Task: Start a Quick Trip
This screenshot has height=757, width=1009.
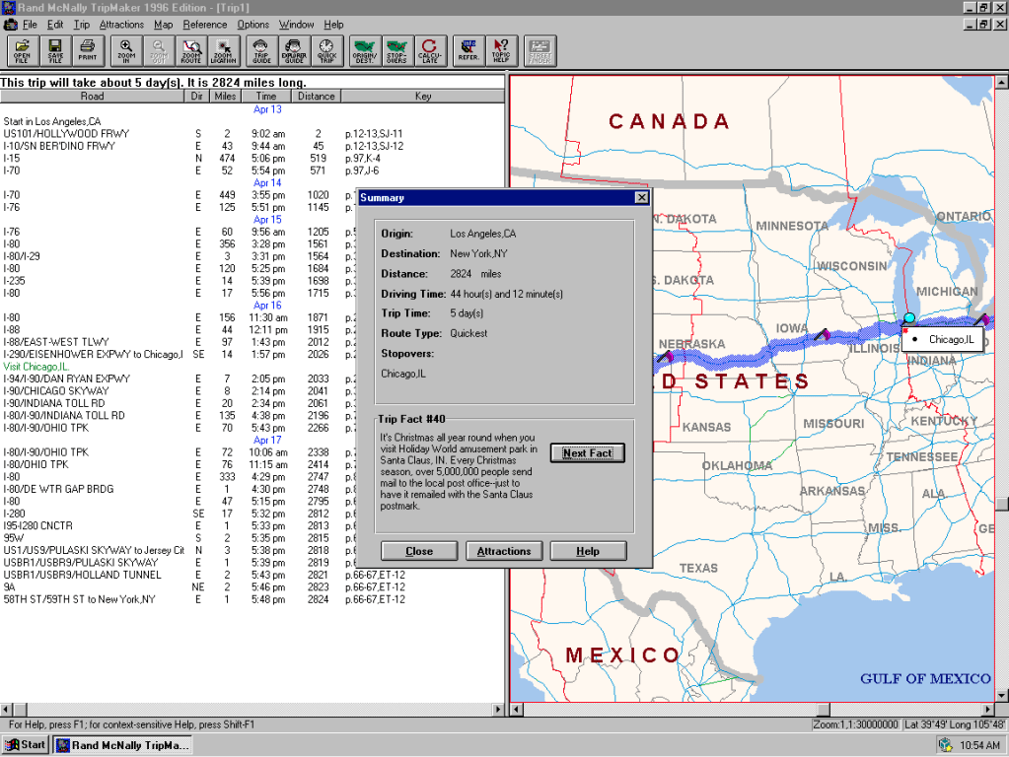Action: tap(326, 49)
